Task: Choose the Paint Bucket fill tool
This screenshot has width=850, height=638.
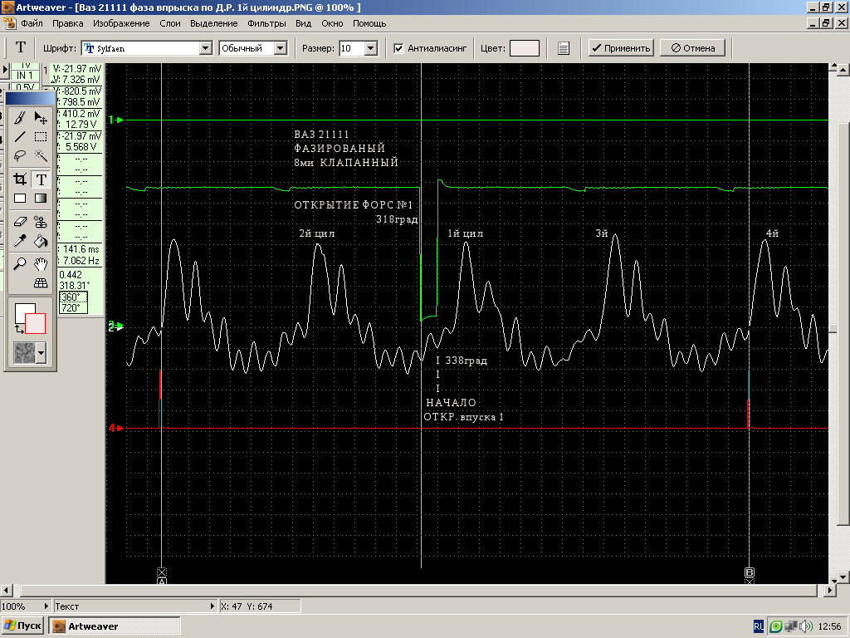Action: (41, 242)
